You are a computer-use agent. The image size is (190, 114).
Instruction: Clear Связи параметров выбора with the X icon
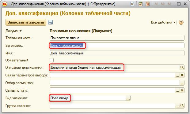click(182, 75)
